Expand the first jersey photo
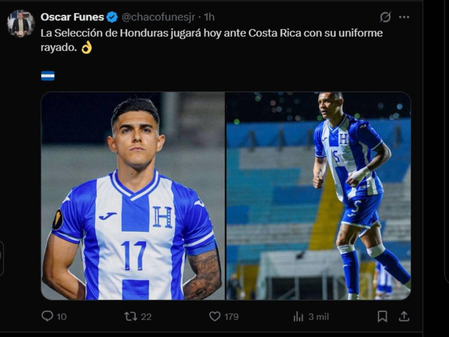 (133, 195)
